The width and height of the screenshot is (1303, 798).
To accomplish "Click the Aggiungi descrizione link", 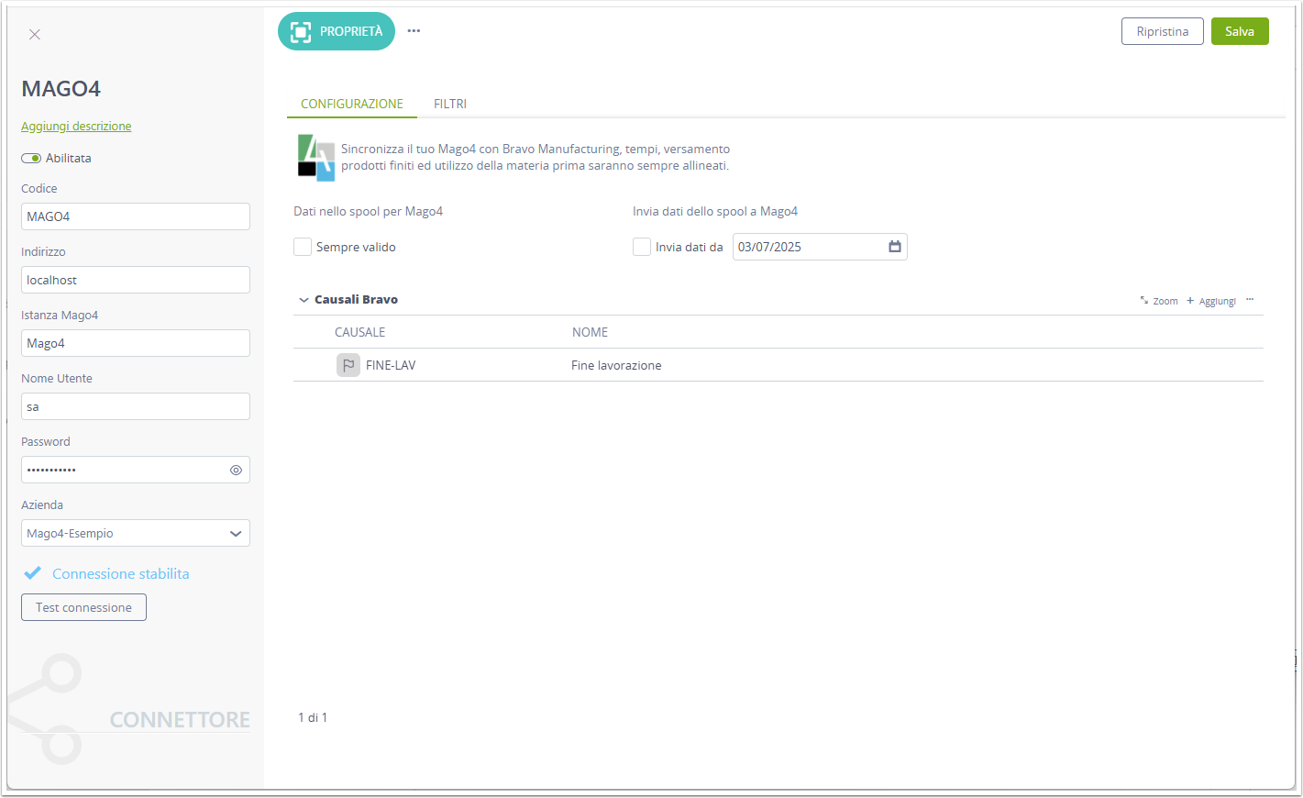I will click(x=76, y=127).
